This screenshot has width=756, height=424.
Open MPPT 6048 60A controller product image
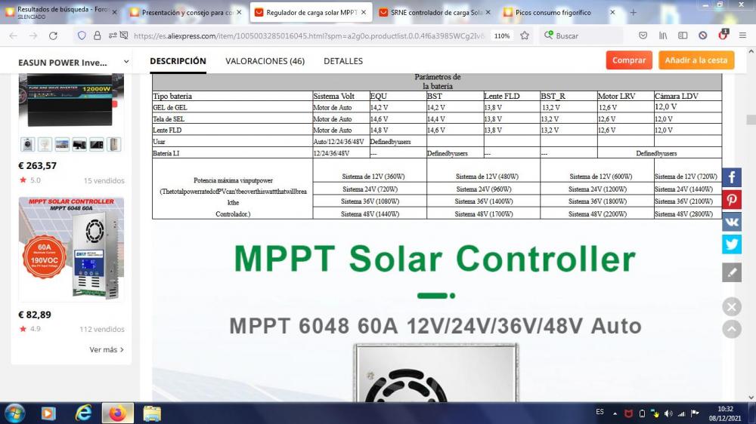click(71, 249)
